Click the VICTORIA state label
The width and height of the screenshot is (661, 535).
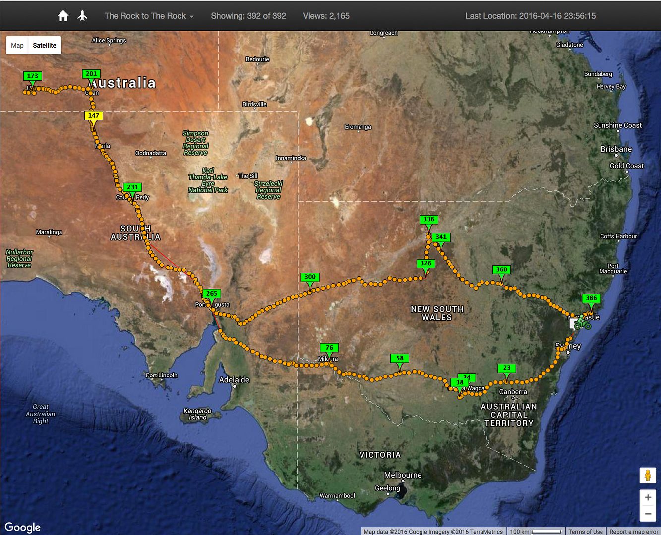(x=380, y=455)
